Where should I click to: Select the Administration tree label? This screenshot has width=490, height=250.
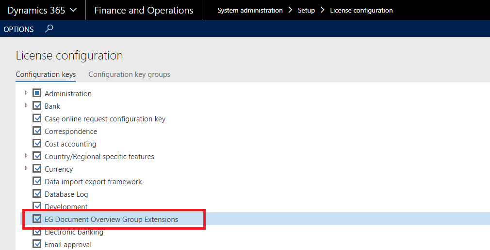[x=68, y=94]
